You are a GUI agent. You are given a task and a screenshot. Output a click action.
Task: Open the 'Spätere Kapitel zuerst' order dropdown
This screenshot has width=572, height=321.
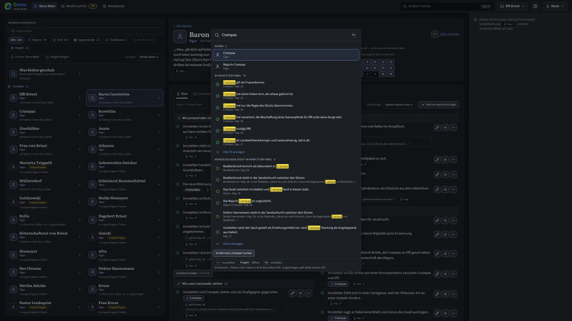[399, 104]
